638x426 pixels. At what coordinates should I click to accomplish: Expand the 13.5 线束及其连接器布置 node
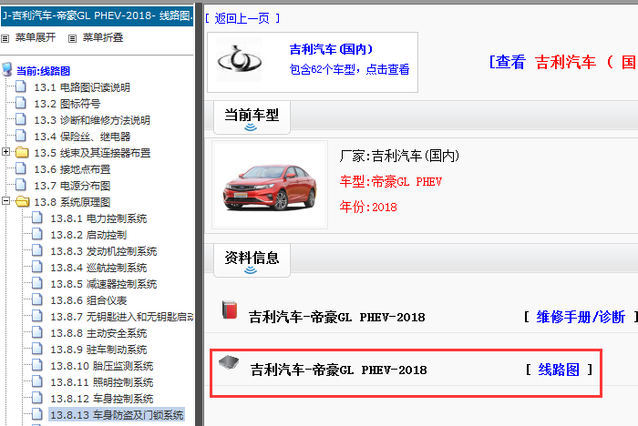(x=5, y=152)
